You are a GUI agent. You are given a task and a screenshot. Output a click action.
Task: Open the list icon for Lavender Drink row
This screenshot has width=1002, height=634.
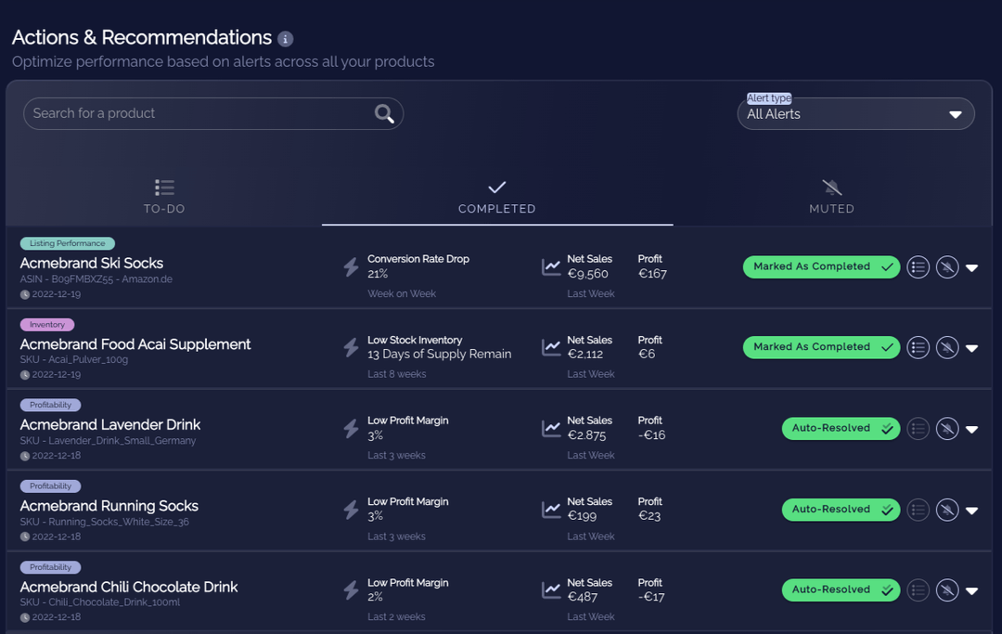click(918, 429)
